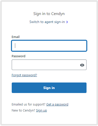Open the Sign up link

[x=41, y=110]
